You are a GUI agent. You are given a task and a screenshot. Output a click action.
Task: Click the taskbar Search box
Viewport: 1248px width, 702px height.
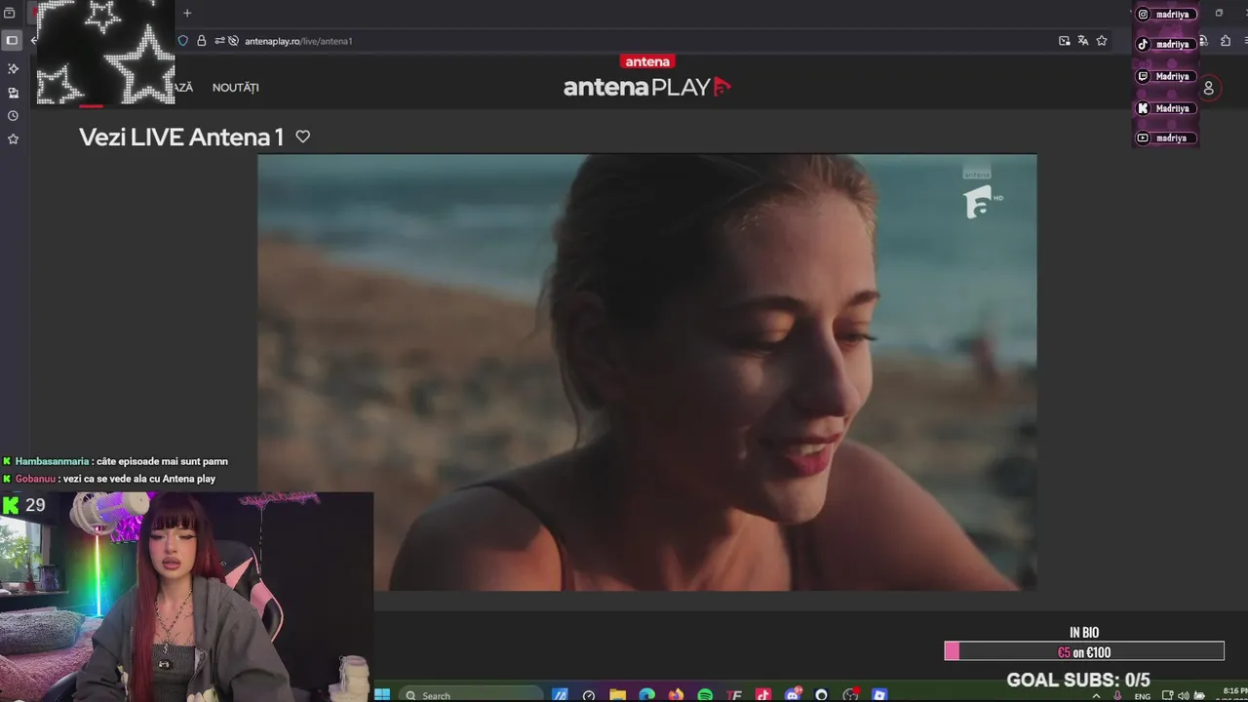click(x=470, y=695)
